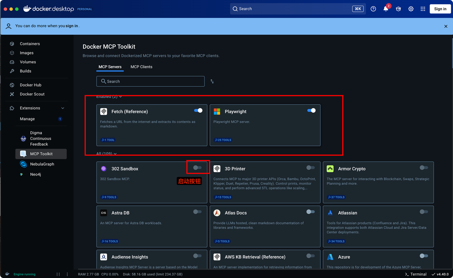Click the 25 TOOLS badge on Playwright
This screenshot has width=453, height=278.
(223, 140)
